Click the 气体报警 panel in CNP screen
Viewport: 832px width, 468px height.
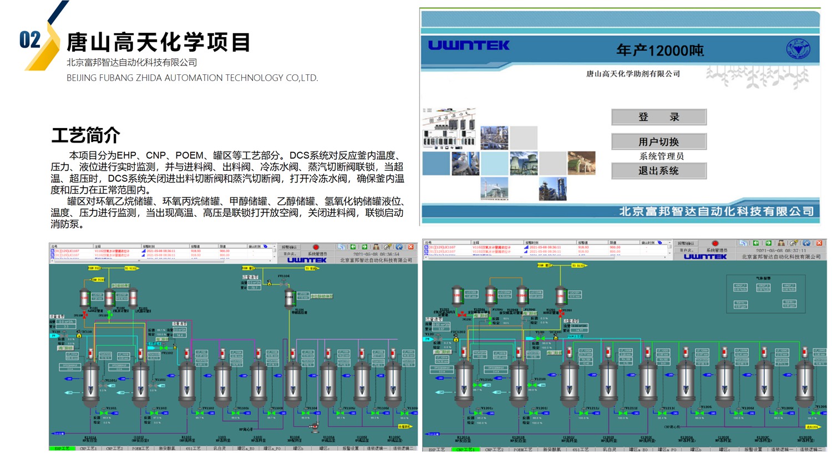(766, 294)
